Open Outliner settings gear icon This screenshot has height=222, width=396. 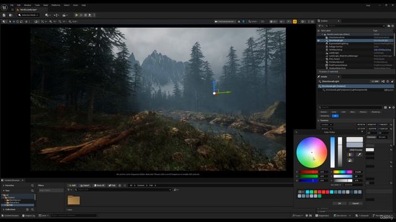click(392, 26)
